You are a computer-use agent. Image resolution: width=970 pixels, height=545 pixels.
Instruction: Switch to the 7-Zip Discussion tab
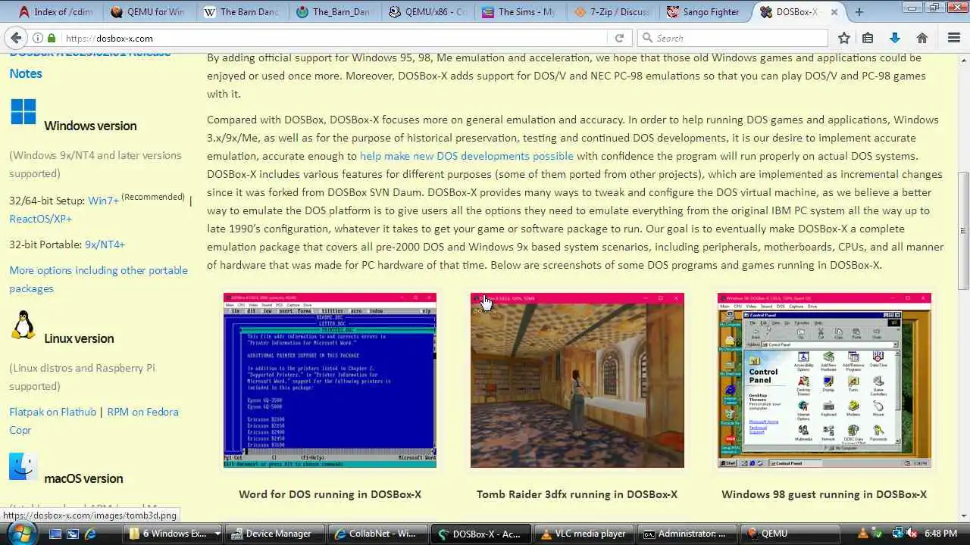(612, 12)
